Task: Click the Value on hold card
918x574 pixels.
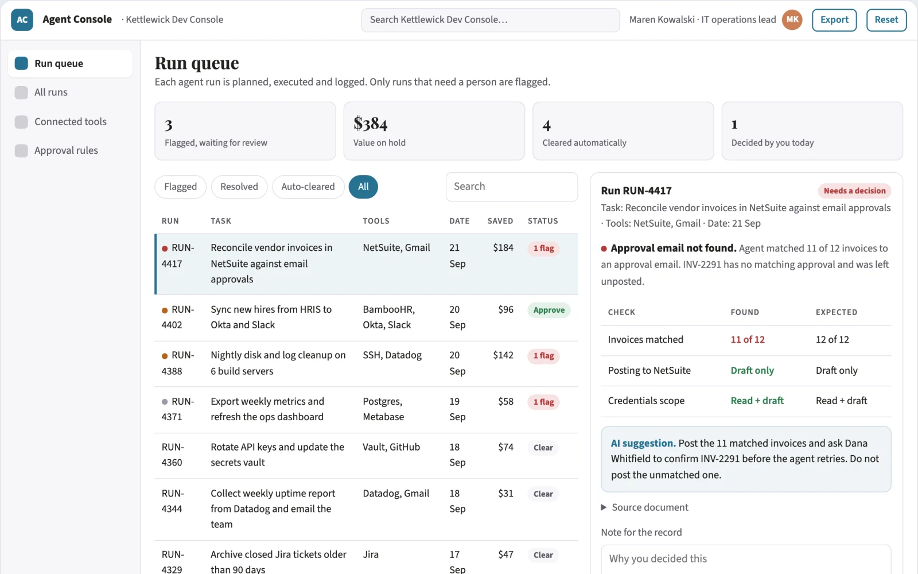Action: pos(434,131)
